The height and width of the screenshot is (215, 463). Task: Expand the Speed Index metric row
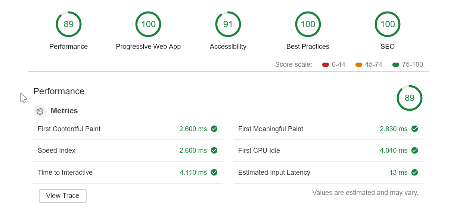click(128, 151)
